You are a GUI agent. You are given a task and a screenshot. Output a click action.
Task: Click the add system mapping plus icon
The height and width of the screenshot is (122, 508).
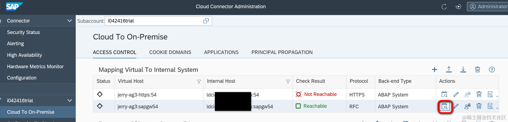(x=434, y=70)
